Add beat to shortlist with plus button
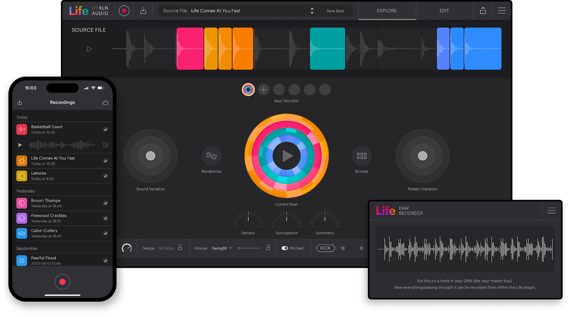571x317 pixels. pos(263,90)
